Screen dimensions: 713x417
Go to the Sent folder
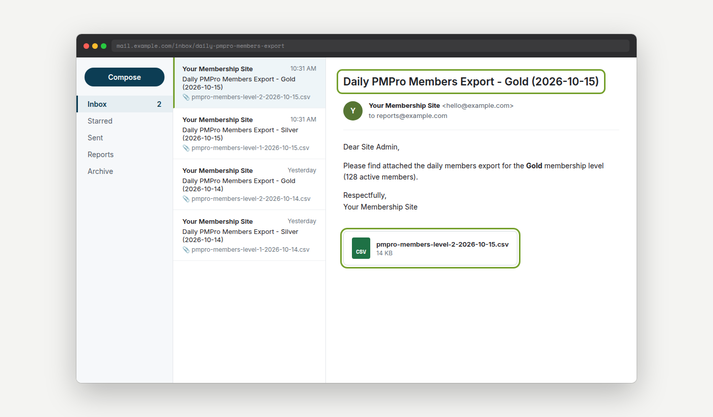pos(125,138)
